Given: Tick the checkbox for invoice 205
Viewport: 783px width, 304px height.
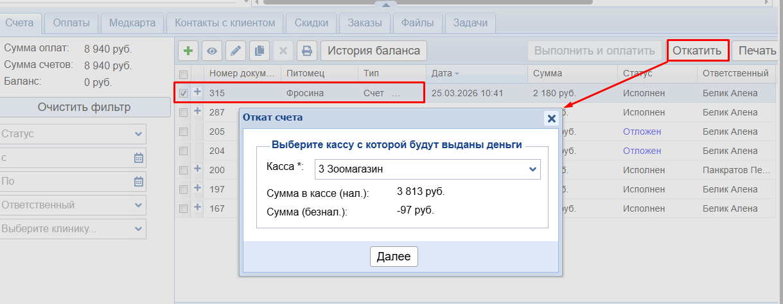Looking at the screenshot, I should (184, 131).
